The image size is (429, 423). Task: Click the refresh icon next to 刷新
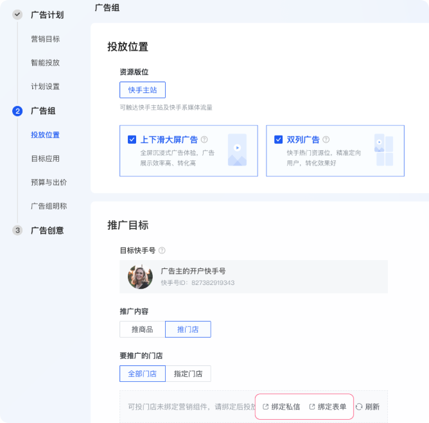click(359, 407)
